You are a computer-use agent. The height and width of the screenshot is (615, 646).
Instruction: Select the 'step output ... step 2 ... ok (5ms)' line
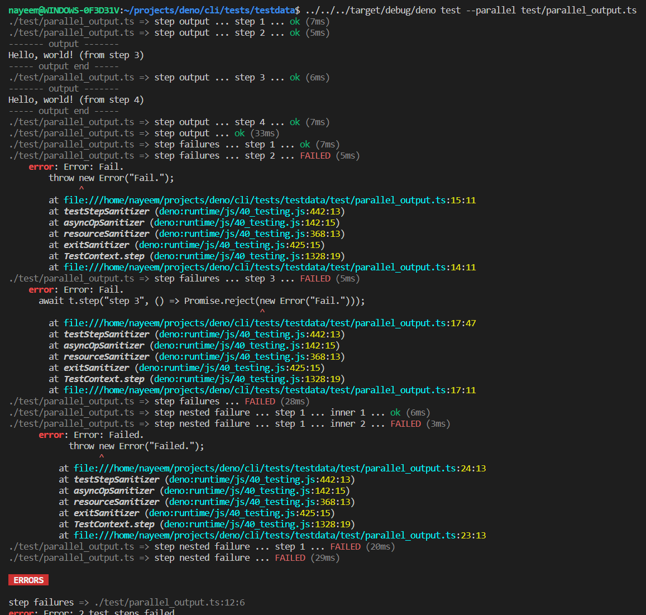click(x=169, y=32)
